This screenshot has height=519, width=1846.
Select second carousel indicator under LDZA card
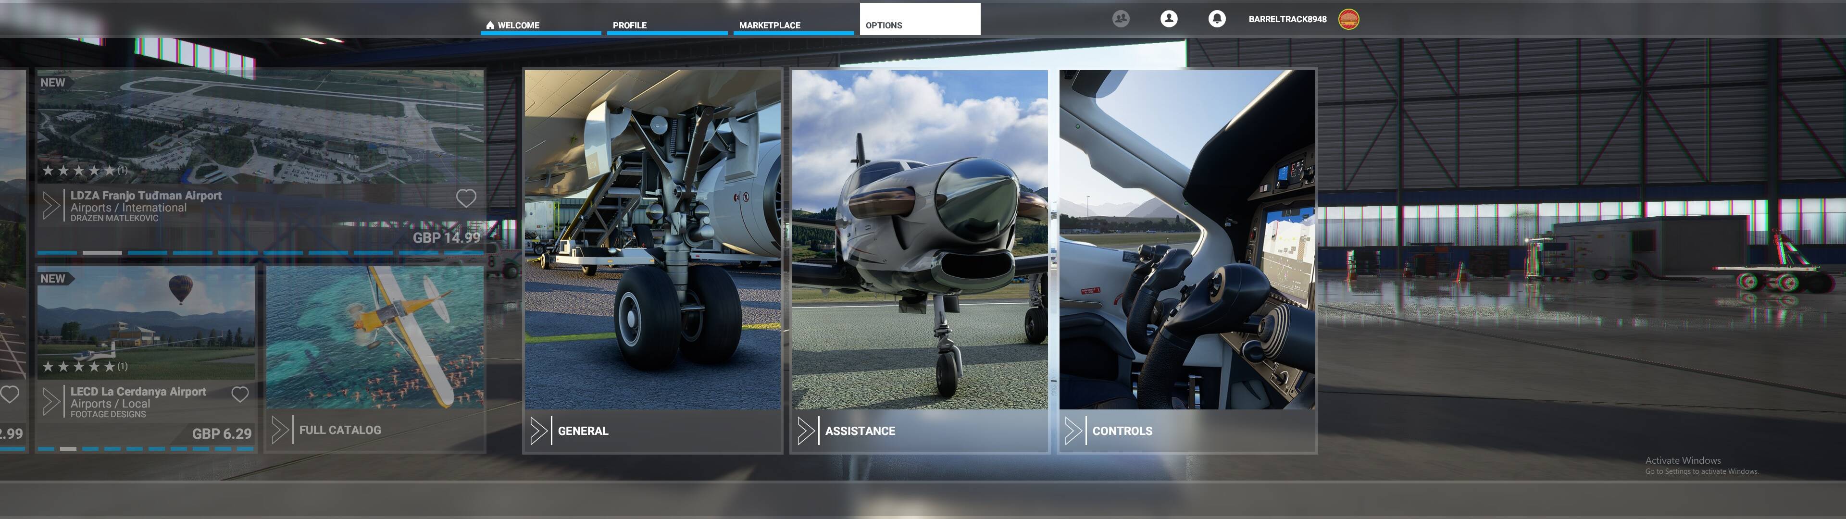[x=102, y=253]
